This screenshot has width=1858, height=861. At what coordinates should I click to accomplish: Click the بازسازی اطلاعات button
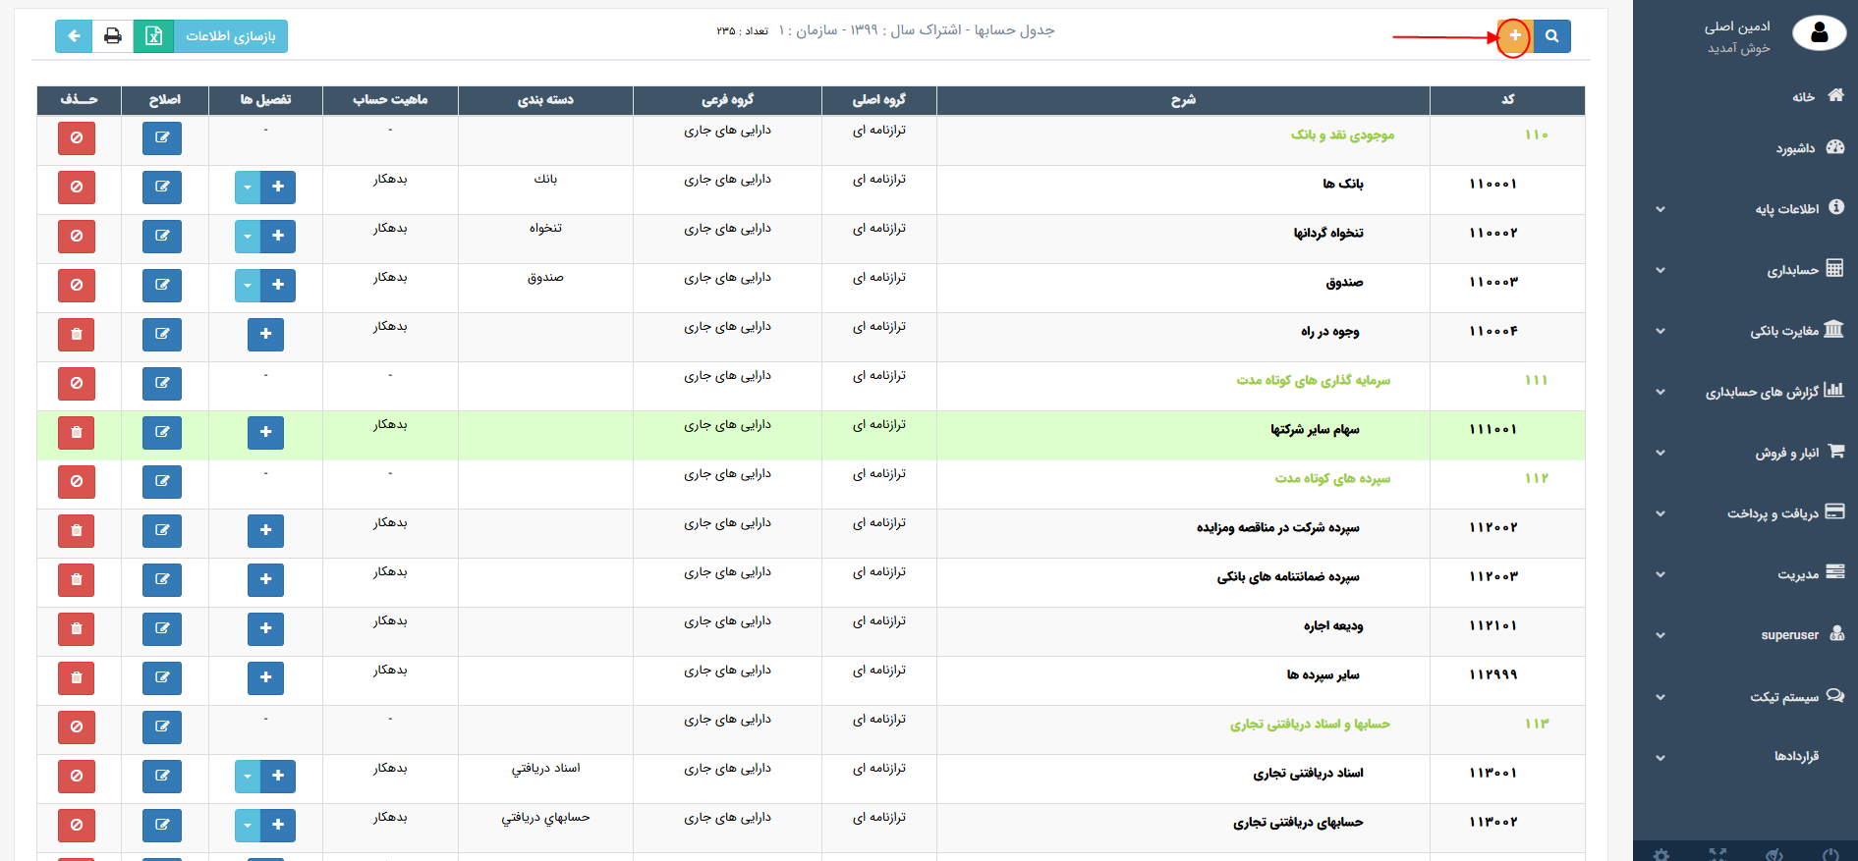click(x=231, y=36)
